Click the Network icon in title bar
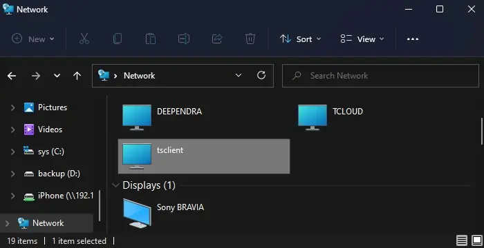484x248 pixels. point(8,9)
